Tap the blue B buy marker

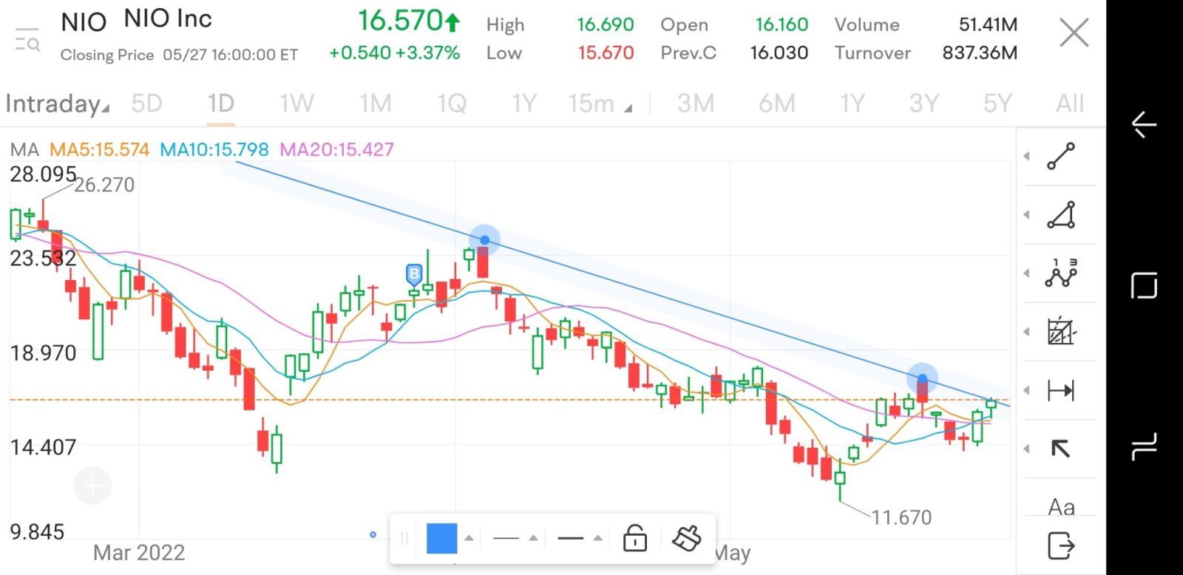point(414,274)
